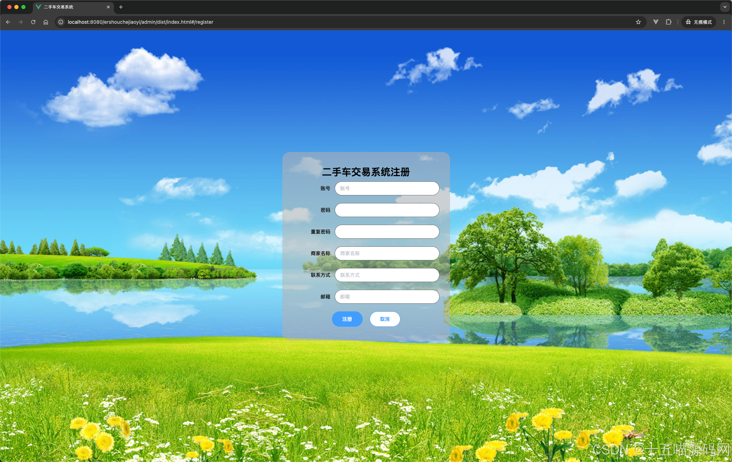Viewport: 732px width, 462px height.
Task: Click the 联系方式 field label
Action: [320, 275]
